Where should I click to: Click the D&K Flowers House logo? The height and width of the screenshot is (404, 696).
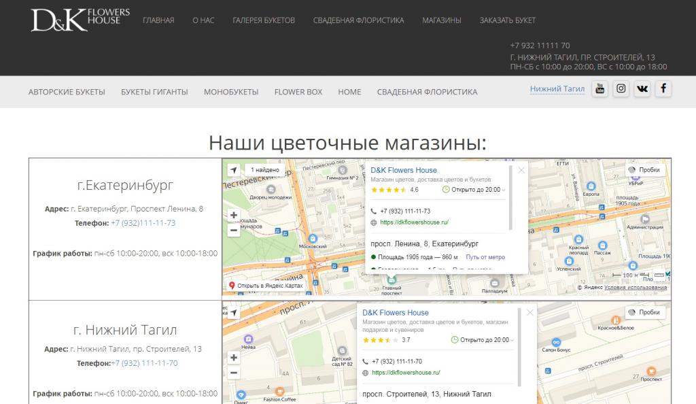pos(80,20)
